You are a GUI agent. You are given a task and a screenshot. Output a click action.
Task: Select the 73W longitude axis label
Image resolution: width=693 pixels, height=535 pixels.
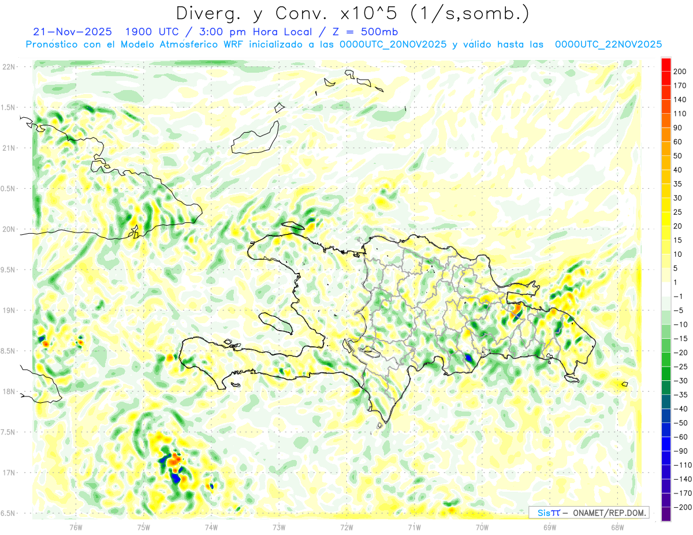click(x=279, y=527)
